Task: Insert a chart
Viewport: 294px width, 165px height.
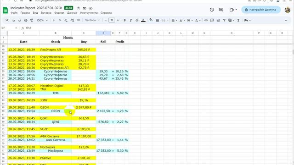Action: pos(218,20)
